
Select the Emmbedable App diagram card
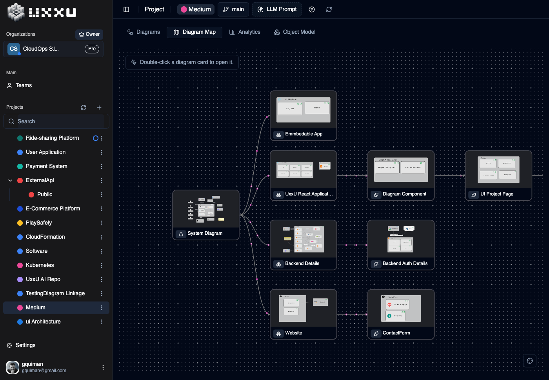coord(304,116)
